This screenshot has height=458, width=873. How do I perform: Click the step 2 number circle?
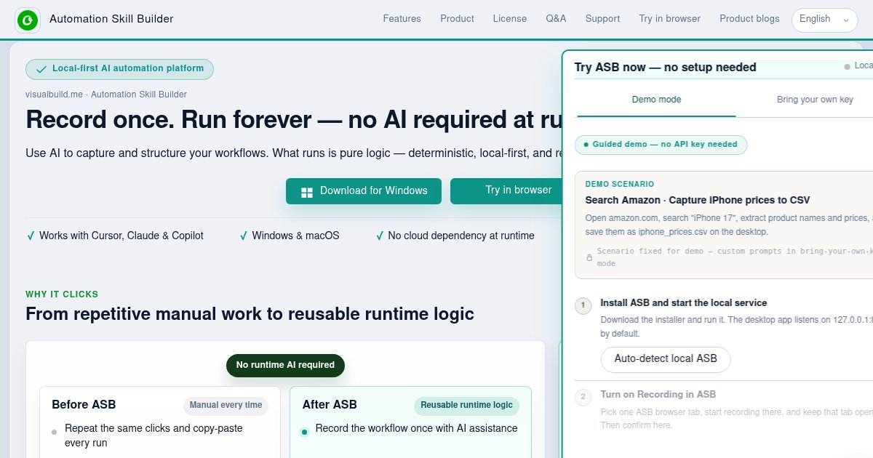point(583,398)
